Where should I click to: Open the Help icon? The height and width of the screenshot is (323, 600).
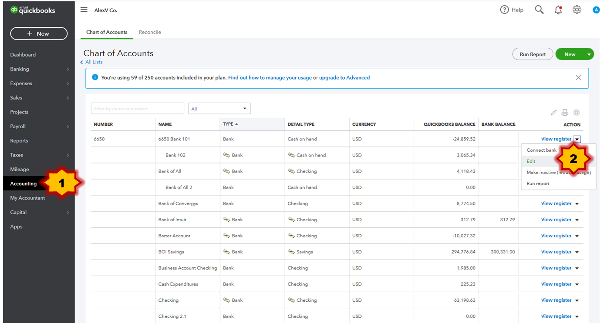[505, 10]
